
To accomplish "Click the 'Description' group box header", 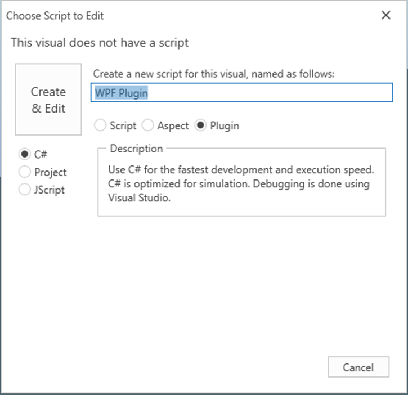I will tap(136, 149).
